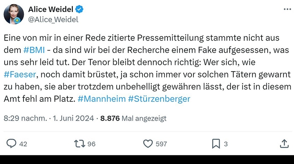Click the retweet count 96
Screen dimensions: 294x164
click(x=91, y=144)
